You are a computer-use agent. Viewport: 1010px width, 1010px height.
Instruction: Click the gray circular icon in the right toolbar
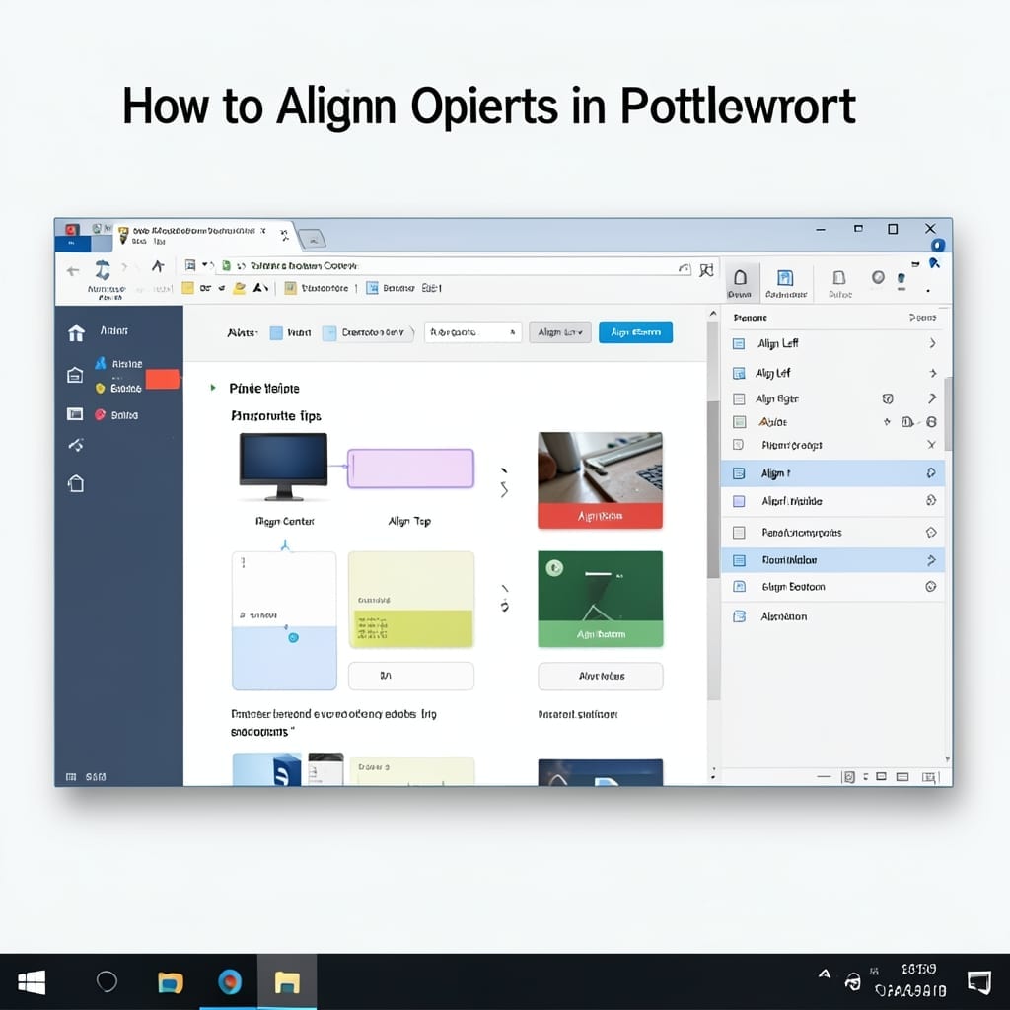click(x=878, y=277)
